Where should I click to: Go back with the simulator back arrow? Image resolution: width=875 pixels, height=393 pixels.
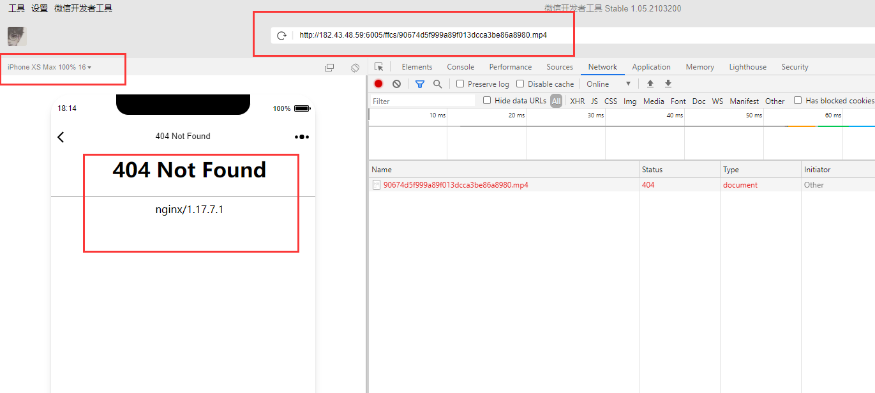[61, 137]
